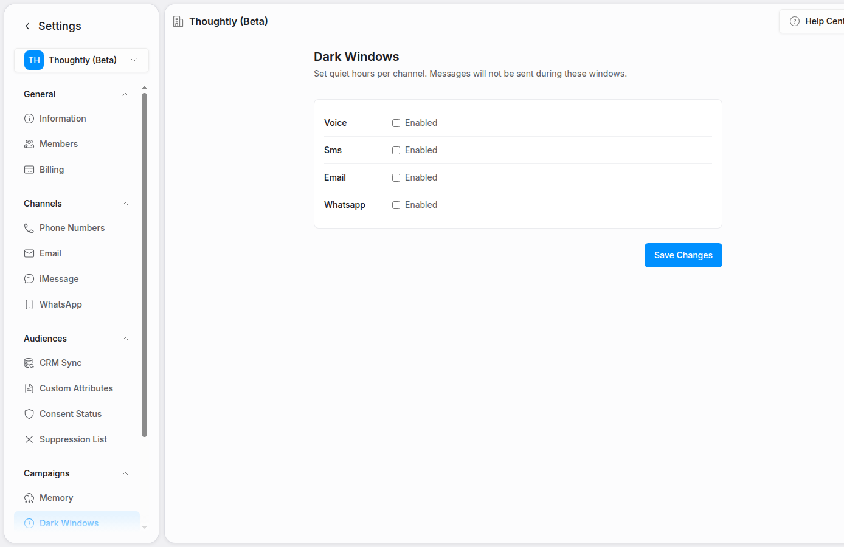The height and width of the screenshot is (547, 844).
Task: Collapse the Campaigns section chevron
Action: pos(125,473)
